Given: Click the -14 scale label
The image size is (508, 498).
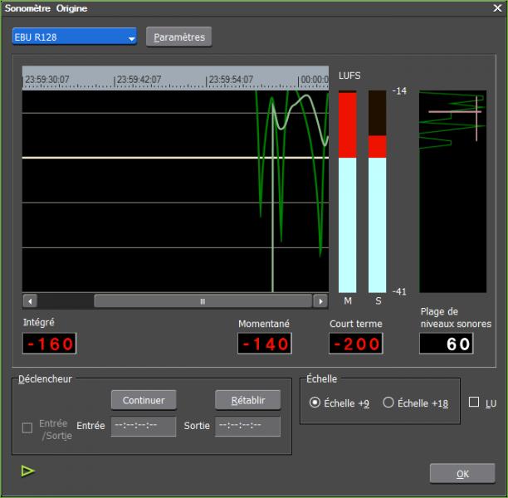Looking at the screenshot, I should click(x=399, y=91).
